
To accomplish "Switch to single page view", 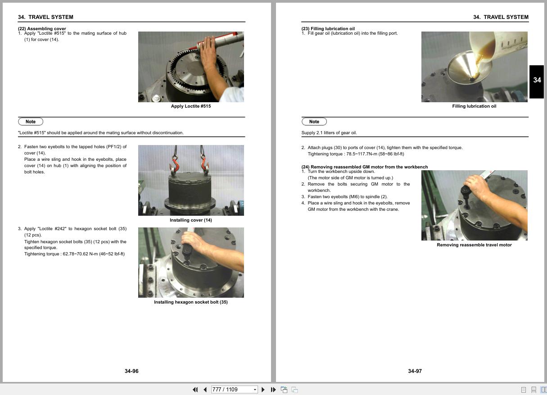I will point(524,390).
